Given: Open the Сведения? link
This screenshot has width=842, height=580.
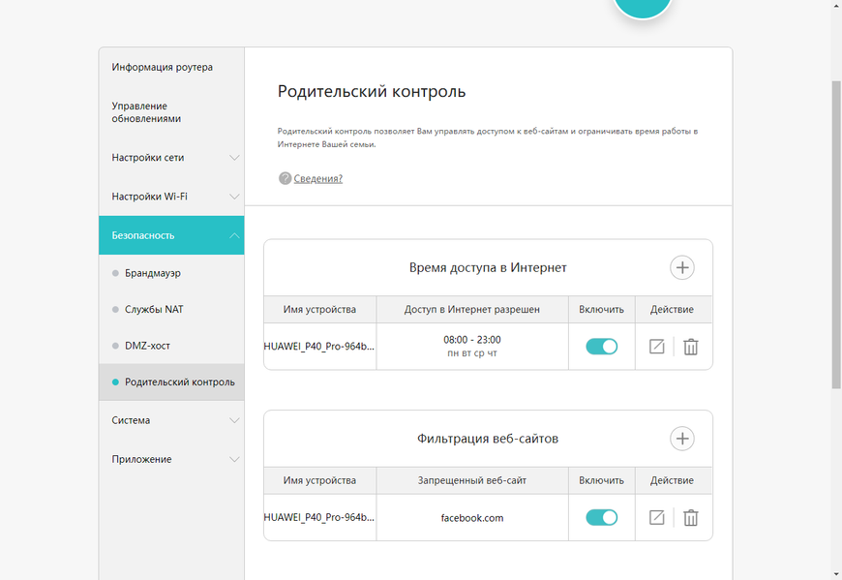Looking at the screenshot, I should tap(318, 178).
